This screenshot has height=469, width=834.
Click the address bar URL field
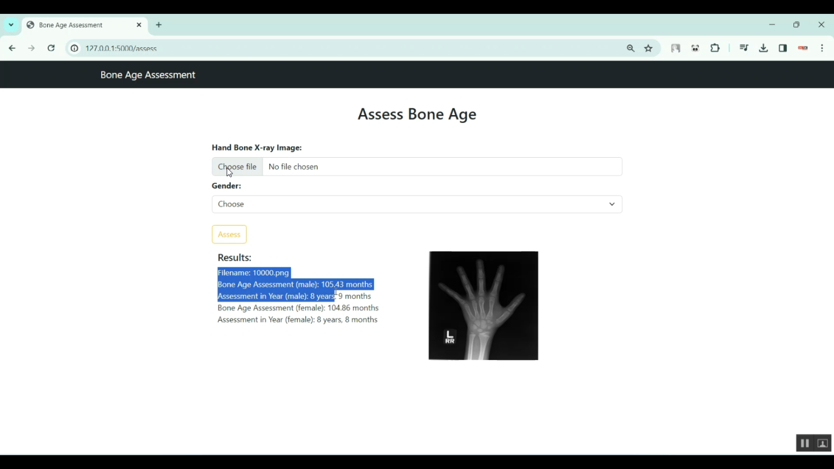point(334,48)
